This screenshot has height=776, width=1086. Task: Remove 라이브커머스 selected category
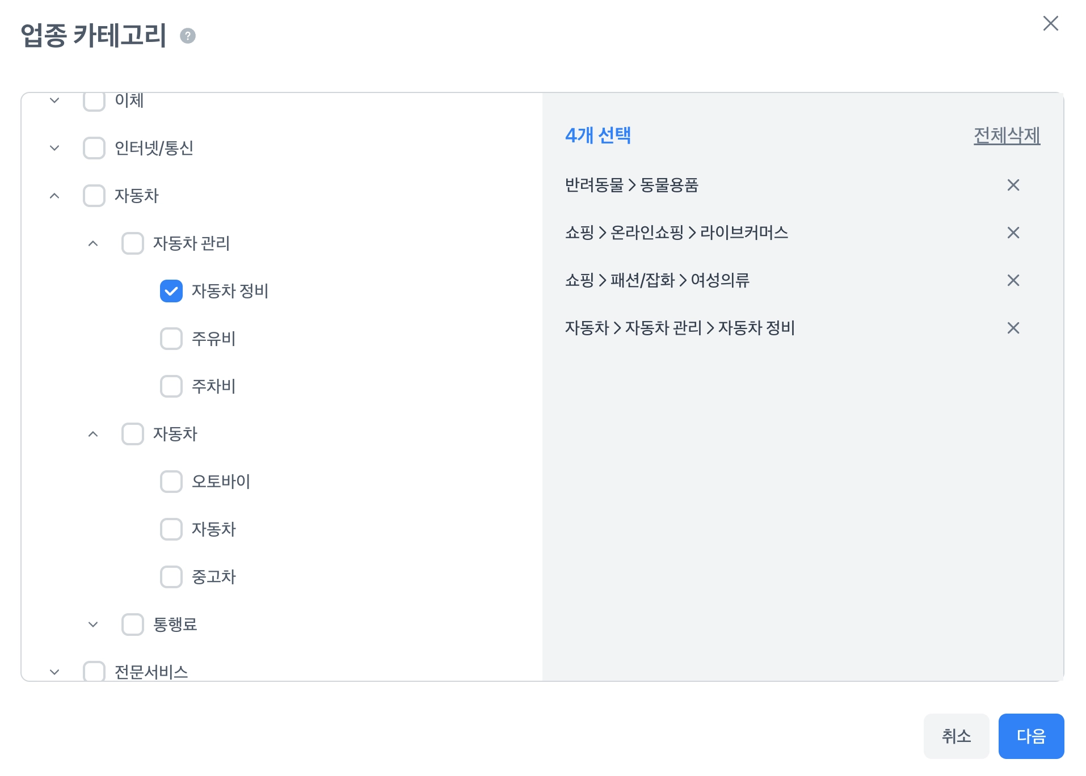click(x=1013, y=233)
